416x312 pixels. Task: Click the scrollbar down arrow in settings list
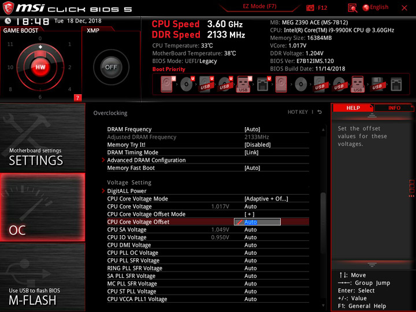pyautogui.click(x=323, y=306)
